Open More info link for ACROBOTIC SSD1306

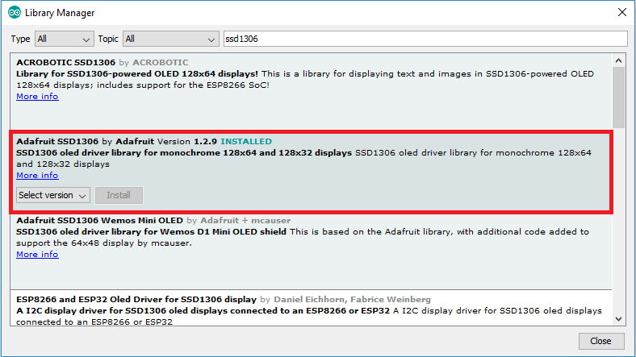[37, 97]
